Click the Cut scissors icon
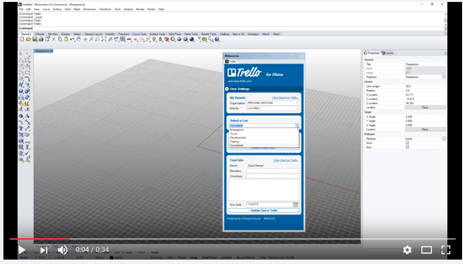Image resolution: width=463 pixels, height=264 pixels. (53, 39)
